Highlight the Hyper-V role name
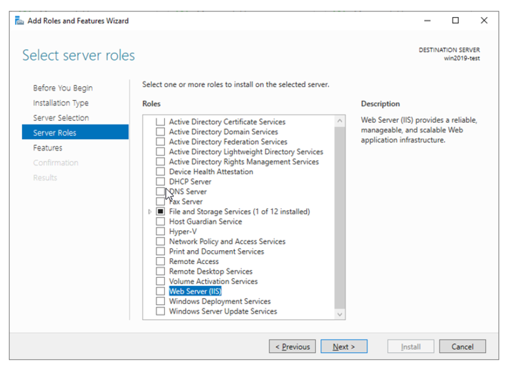Viewport: 517px width, 373px height. (183, 231)
